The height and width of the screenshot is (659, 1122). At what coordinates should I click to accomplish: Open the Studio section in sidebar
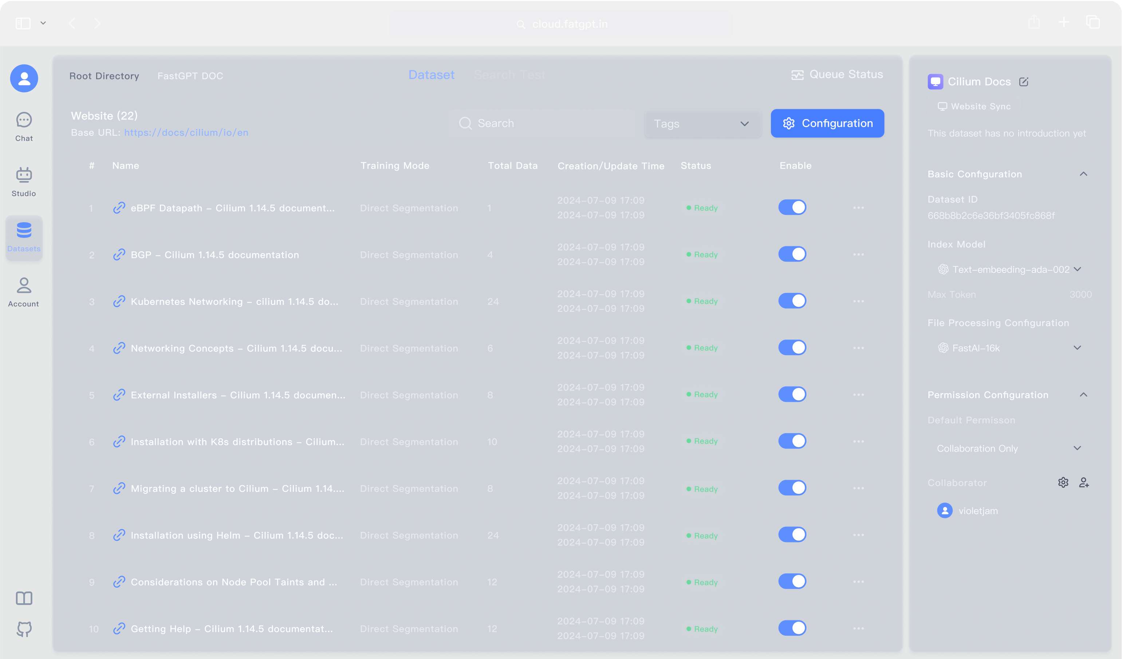point(24,181)
